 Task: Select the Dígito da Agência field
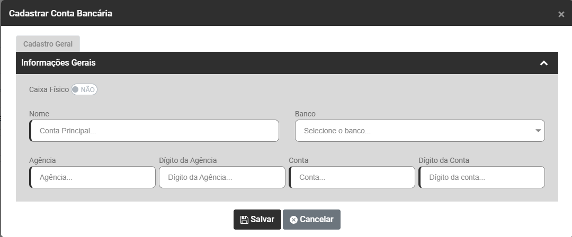point(222,177)
